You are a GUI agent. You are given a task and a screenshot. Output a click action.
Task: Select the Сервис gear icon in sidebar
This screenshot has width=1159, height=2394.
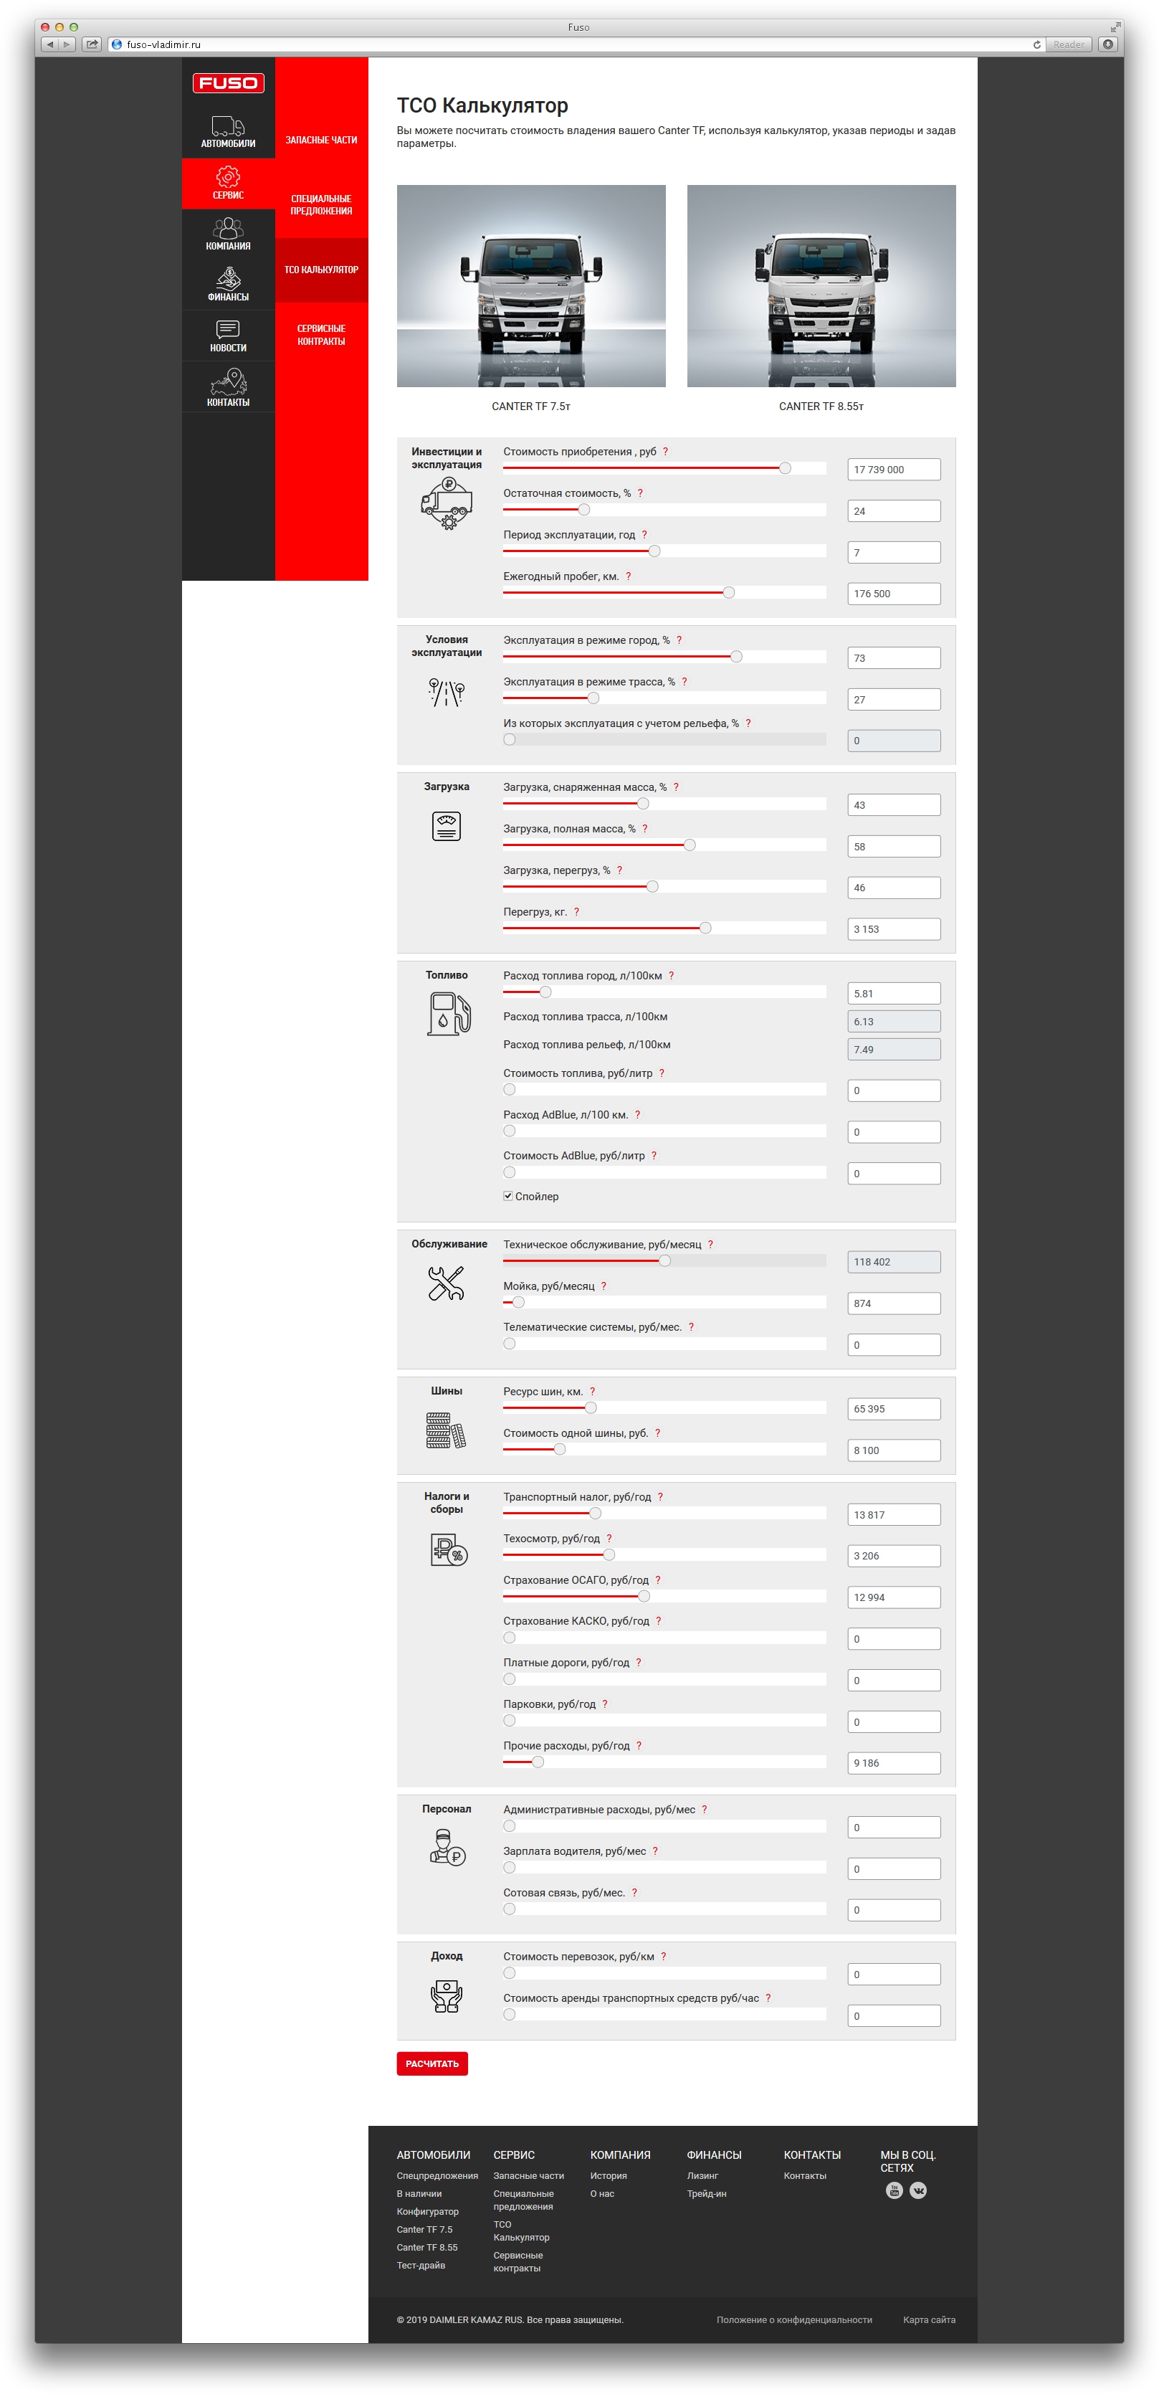tap(228, 176)
